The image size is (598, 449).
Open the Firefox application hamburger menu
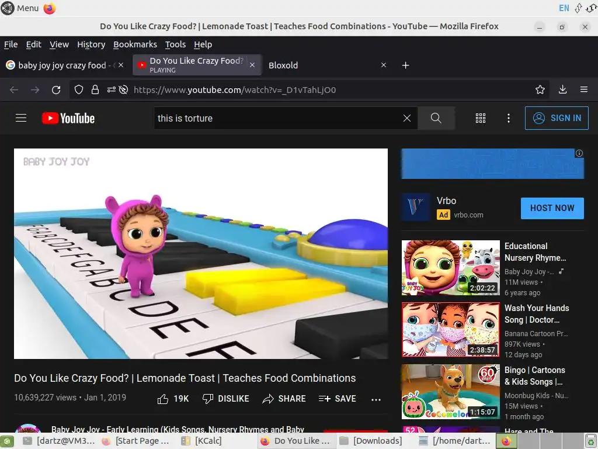(584, 89)
